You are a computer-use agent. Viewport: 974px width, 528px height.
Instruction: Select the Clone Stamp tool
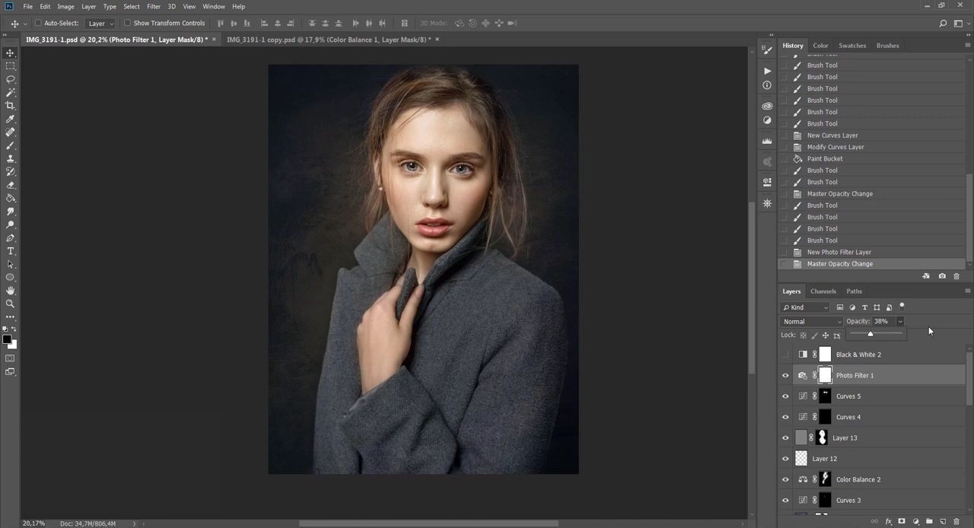[10, 158]
